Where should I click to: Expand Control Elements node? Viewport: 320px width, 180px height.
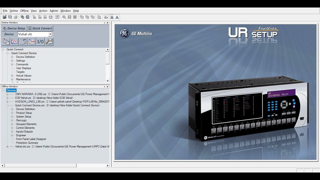pos(12,128)
